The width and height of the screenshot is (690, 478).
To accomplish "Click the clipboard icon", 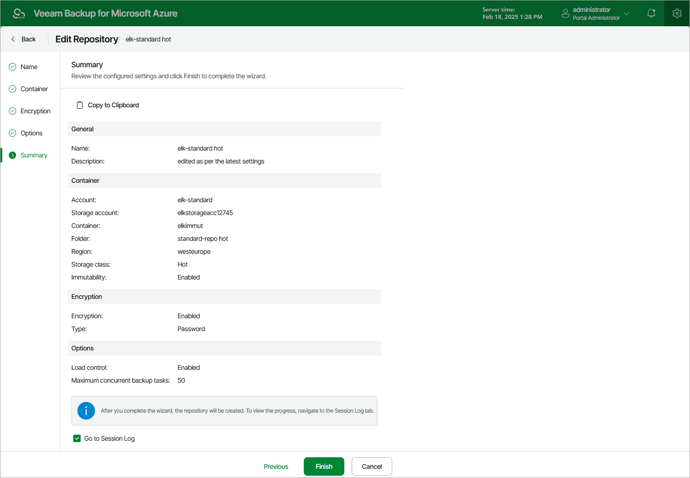I will coord(80,105).
